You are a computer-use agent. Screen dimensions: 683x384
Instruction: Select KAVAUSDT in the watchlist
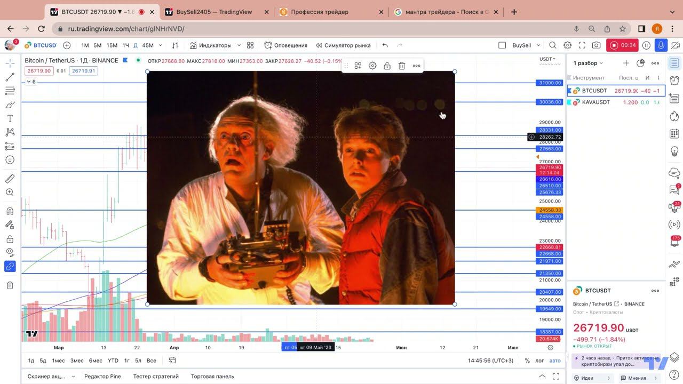[x=616, y=102]
